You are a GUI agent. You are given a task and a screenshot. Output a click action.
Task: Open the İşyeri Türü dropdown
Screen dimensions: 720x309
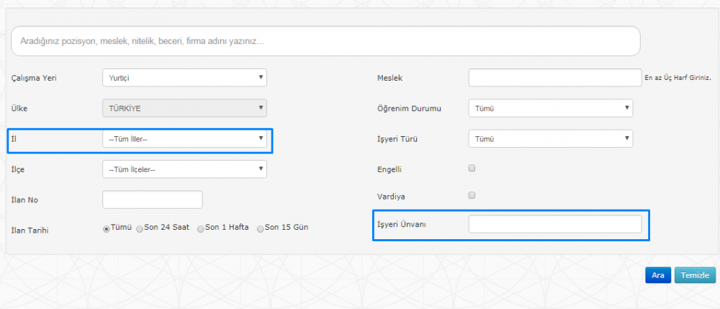pos(551,139)
